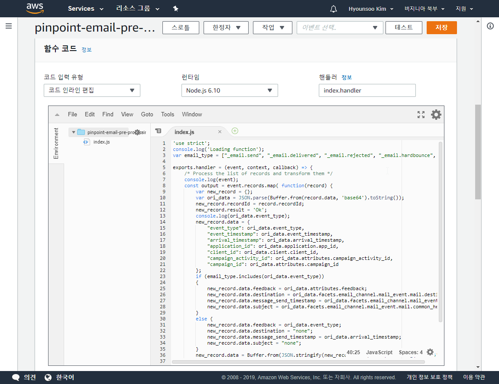Open the Environment side panel tab
The width and height of the screenshot is (499, 384).
(x=56, y=143)
